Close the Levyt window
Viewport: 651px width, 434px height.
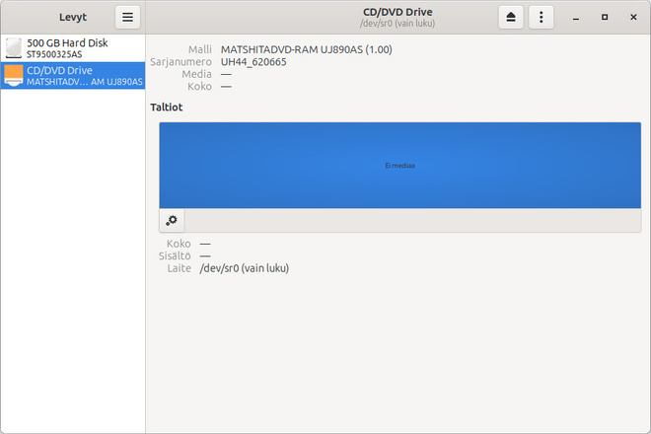[633, 18]
